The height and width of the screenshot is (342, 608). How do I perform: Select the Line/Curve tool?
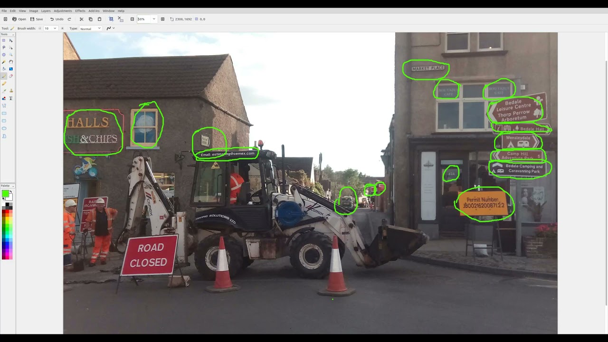pos(4,105)
